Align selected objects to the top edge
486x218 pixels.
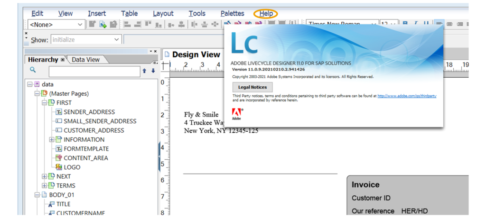point(148,24)
